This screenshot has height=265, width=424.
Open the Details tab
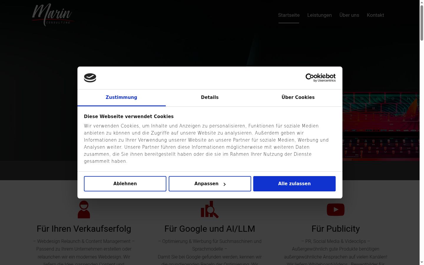pyautogui.click(x=210, y=97)
